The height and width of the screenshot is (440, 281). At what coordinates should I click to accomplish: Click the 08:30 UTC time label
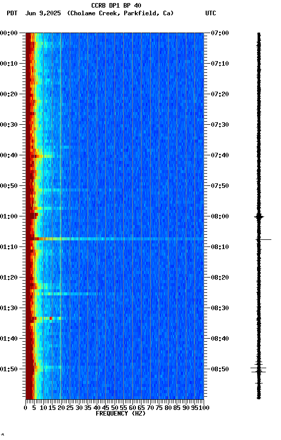220,308
